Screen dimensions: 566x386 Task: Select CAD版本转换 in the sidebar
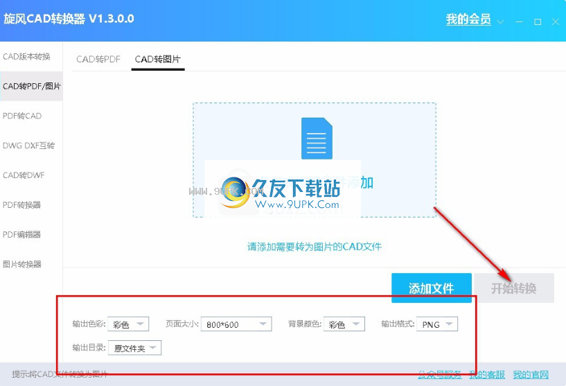click(31, 57)
